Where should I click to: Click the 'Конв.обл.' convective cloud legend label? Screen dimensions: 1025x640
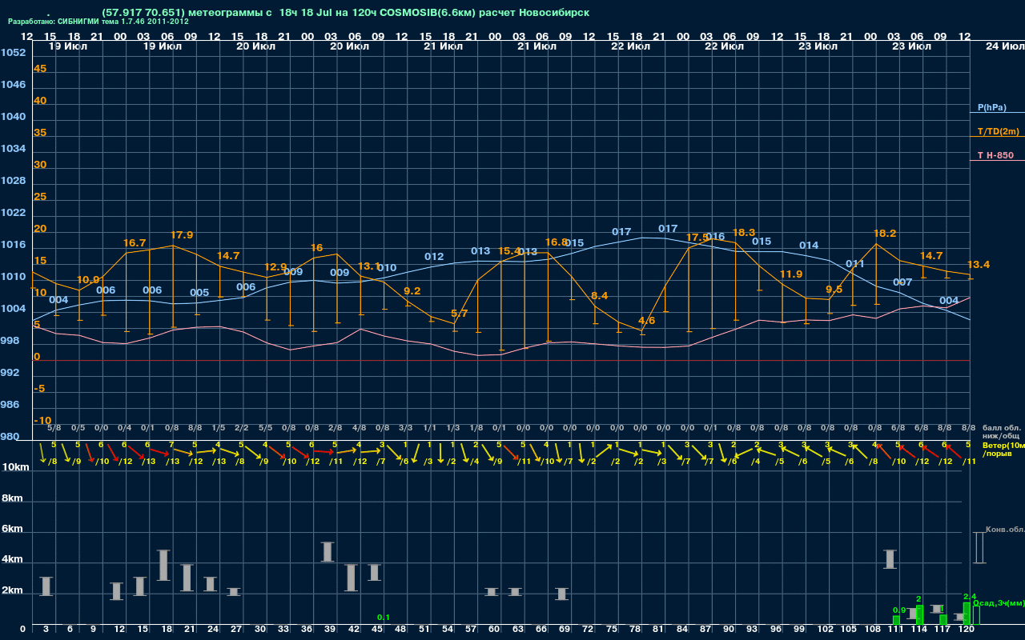1005,530
